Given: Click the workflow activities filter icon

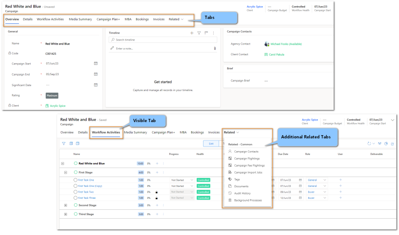Looking at the screenshot, I should point(63,144).
